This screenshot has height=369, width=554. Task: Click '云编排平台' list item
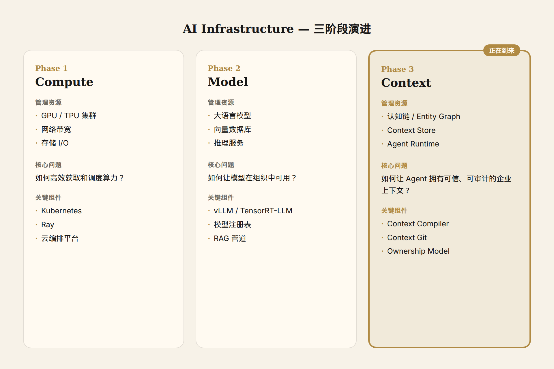(60, 238)
